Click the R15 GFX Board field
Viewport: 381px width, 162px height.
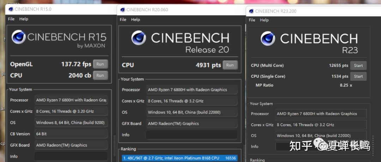click(x=71, y=145)
